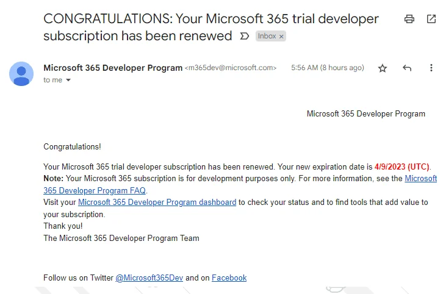Click the 5:56 AM timestamp
Screen dimensions: 446x294
(328, 68)
